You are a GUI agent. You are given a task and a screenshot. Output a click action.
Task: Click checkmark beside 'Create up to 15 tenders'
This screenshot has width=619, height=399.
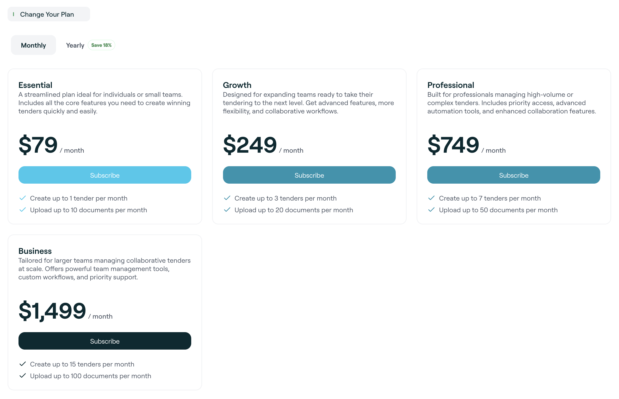(23, 364)
